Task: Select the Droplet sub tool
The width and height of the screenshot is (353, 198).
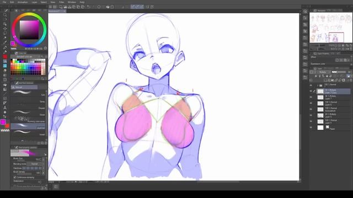Action: pyautogui.click(x=28, y=106)
